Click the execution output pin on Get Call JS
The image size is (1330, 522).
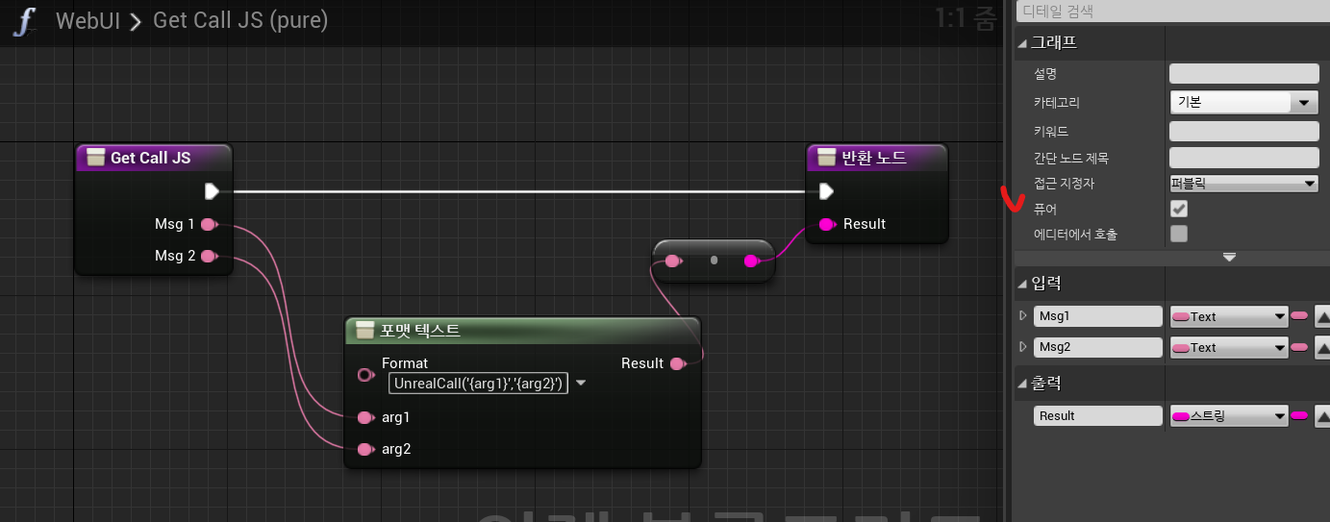tap(212, 191)
